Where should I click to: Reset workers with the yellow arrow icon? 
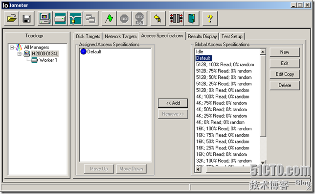pyautogui.click(x=157, y=19)
